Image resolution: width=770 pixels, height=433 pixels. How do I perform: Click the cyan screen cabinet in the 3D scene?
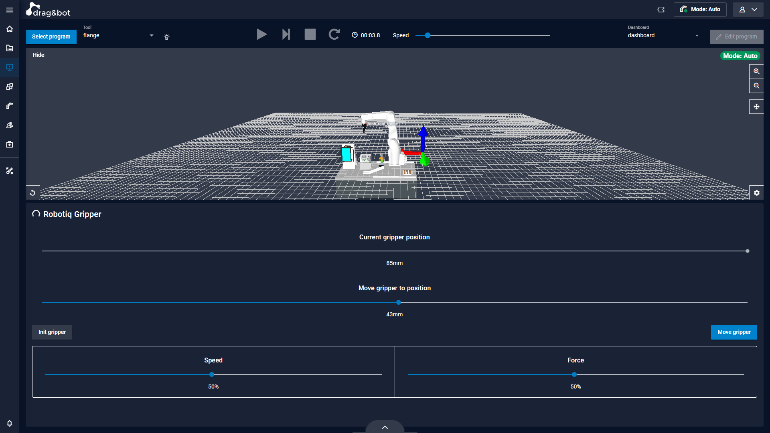click(348, 155)
